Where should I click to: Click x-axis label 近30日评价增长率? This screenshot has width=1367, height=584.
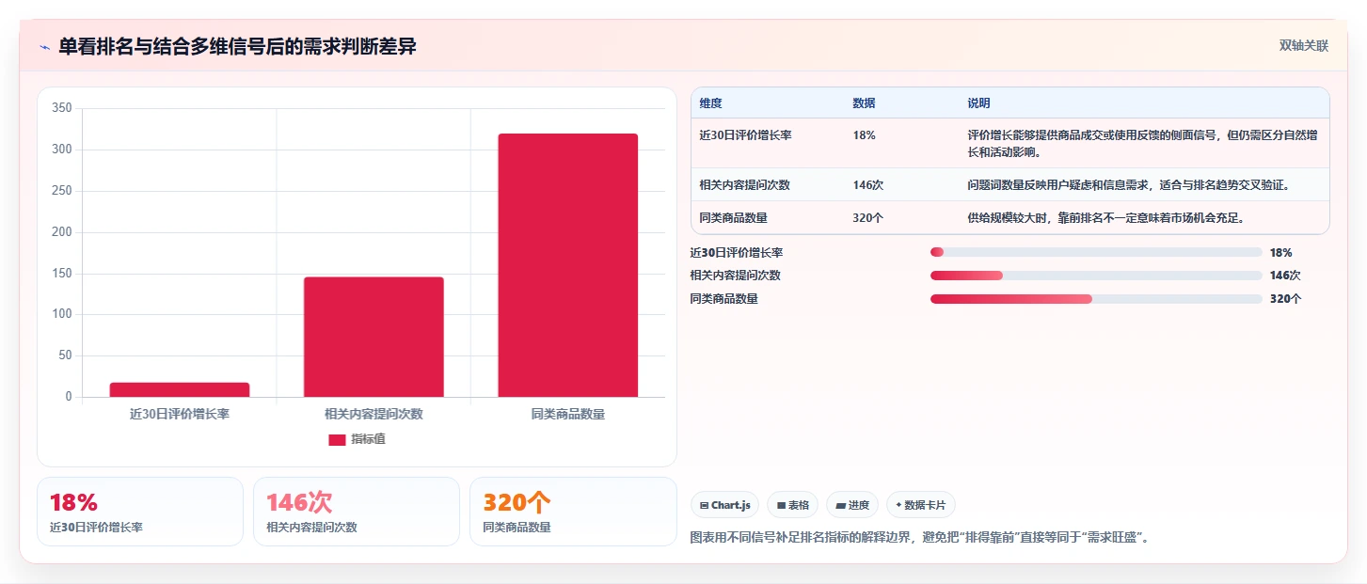(x=180, y=414)
